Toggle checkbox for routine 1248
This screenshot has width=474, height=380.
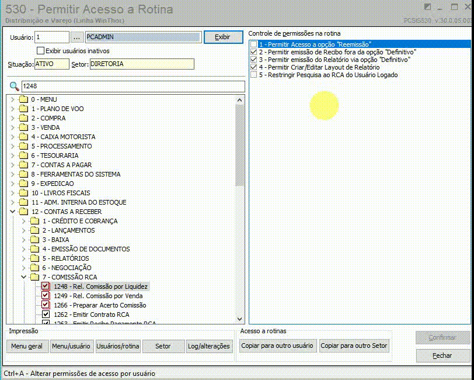46,286
